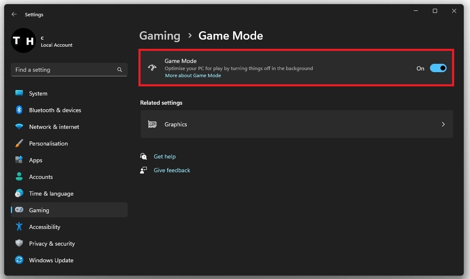Image resolution: width=470 pixels, height=279 pixels.
Task: Open Apps using its sidebar icon
Action: (x=19, y=160)
